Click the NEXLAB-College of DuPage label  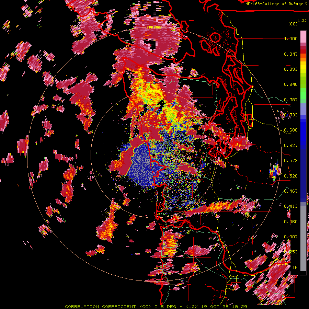click(275, 4)
